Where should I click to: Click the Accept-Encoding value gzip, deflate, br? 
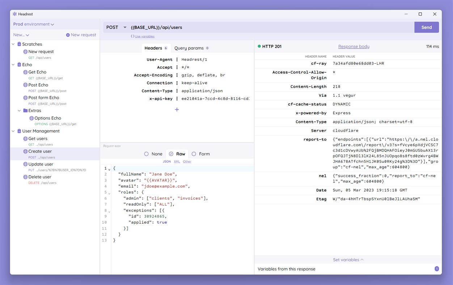pyautogui.click(x=203, y=75)
